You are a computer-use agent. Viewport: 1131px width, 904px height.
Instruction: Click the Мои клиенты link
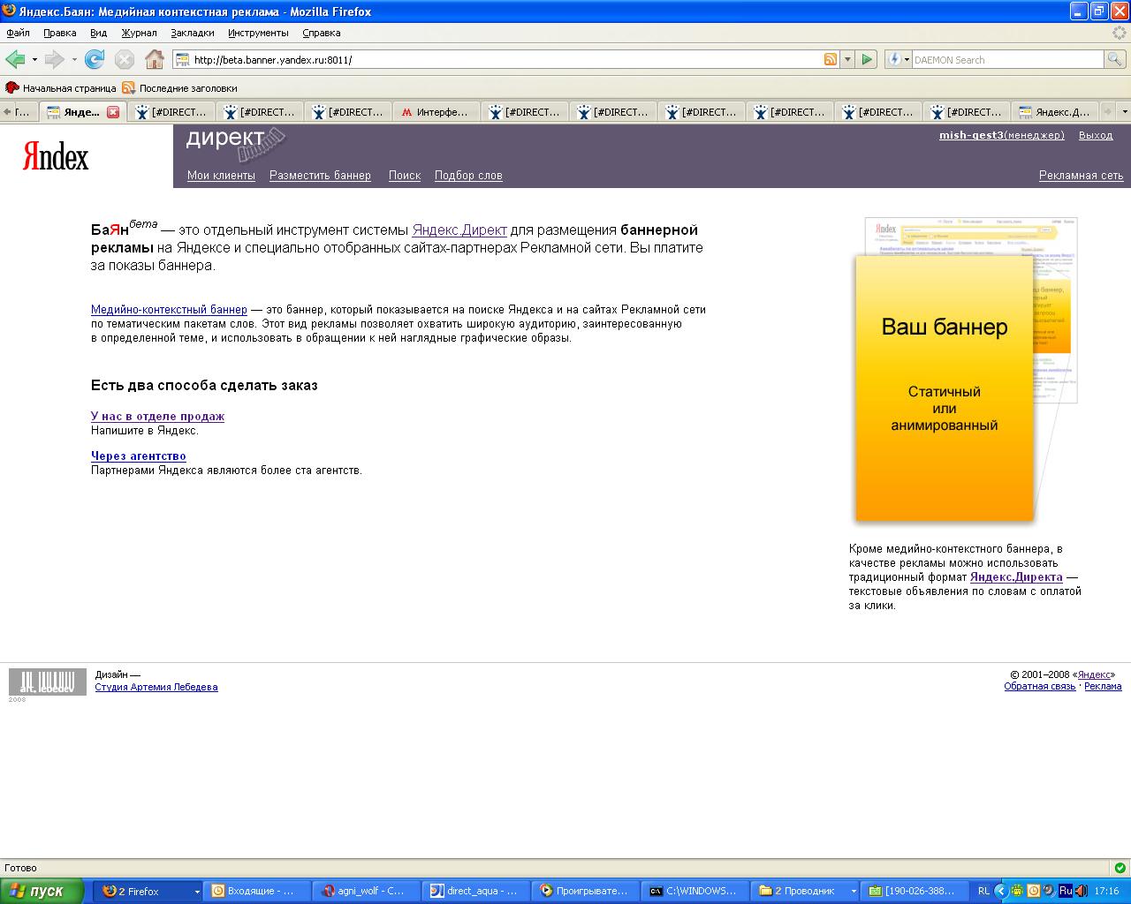(x=221, y=176)
